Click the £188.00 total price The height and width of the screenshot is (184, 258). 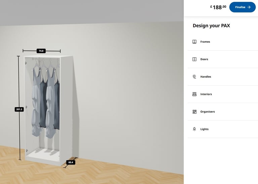(218, 7)
